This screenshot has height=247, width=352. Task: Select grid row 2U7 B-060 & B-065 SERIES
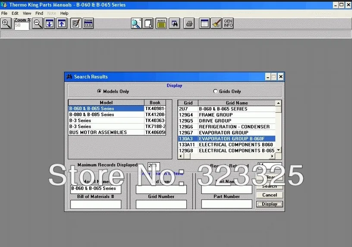pyautogui.click(x=227, y=109)
